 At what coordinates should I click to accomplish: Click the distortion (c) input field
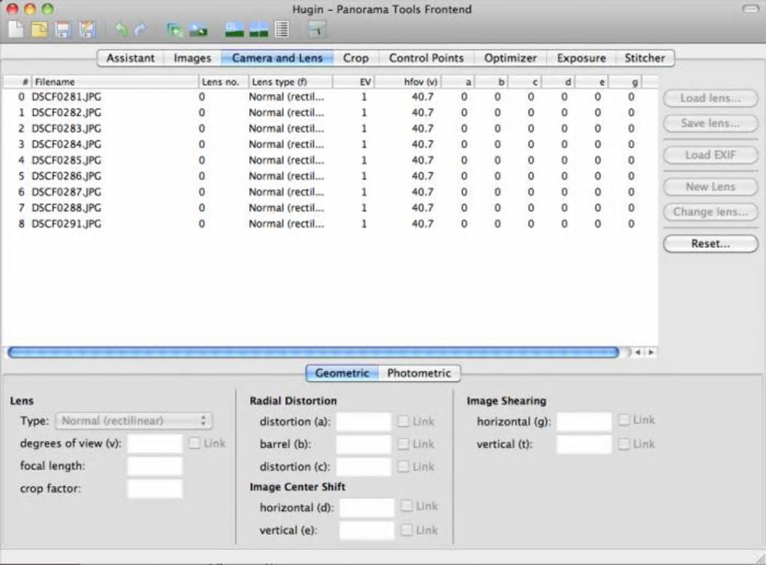coord(363,467)
